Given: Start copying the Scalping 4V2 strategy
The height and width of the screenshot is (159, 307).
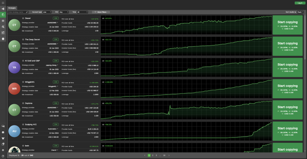Looking at the screenshot, I should tap(288, 131).
